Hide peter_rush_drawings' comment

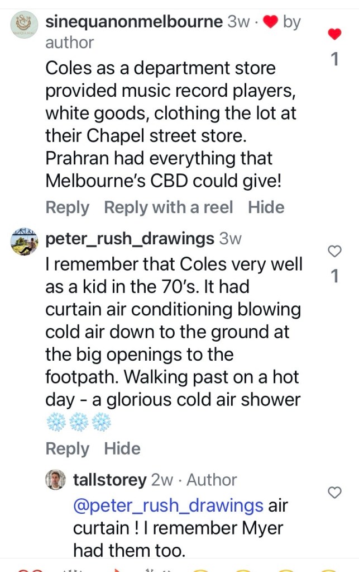[x=122, y=448]
